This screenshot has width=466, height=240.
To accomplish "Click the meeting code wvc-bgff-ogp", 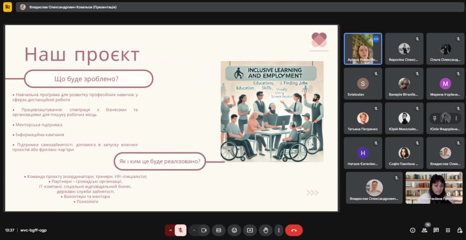I will tap(34, 230).
